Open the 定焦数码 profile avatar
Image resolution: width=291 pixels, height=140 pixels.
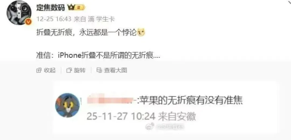[19, 13]
